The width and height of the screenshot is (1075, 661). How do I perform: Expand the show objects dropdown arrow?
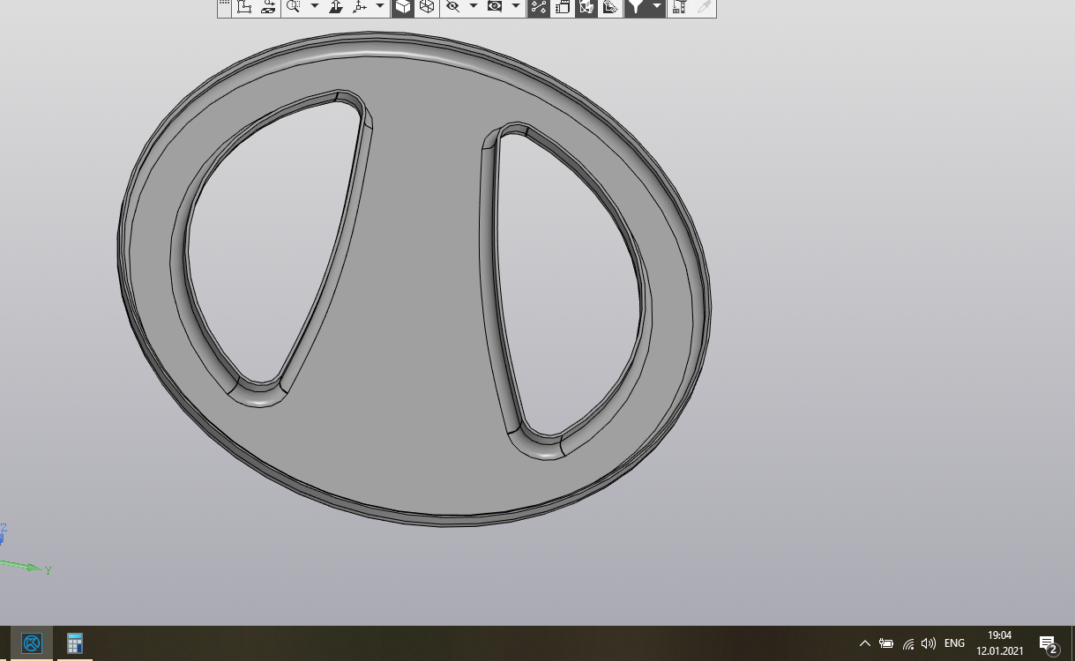click(516, 7)
